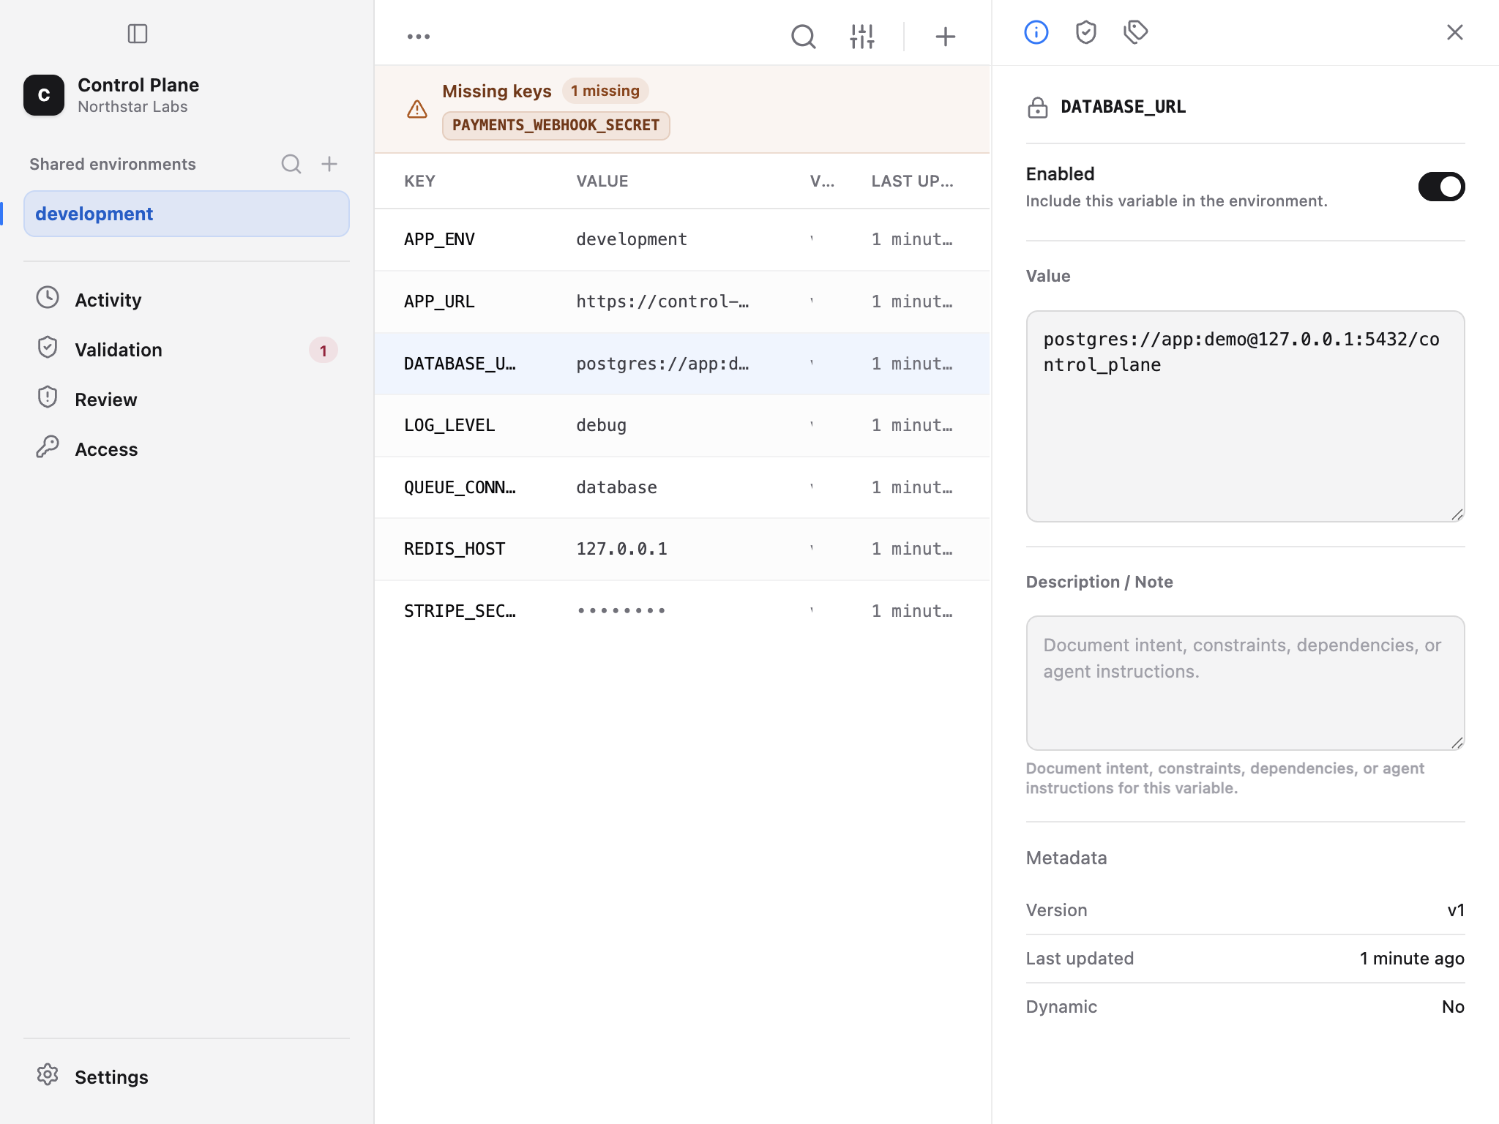Switch to the info inspector tab
This screenshot has height=1124, width=1499.
[x=1036, y=32]
